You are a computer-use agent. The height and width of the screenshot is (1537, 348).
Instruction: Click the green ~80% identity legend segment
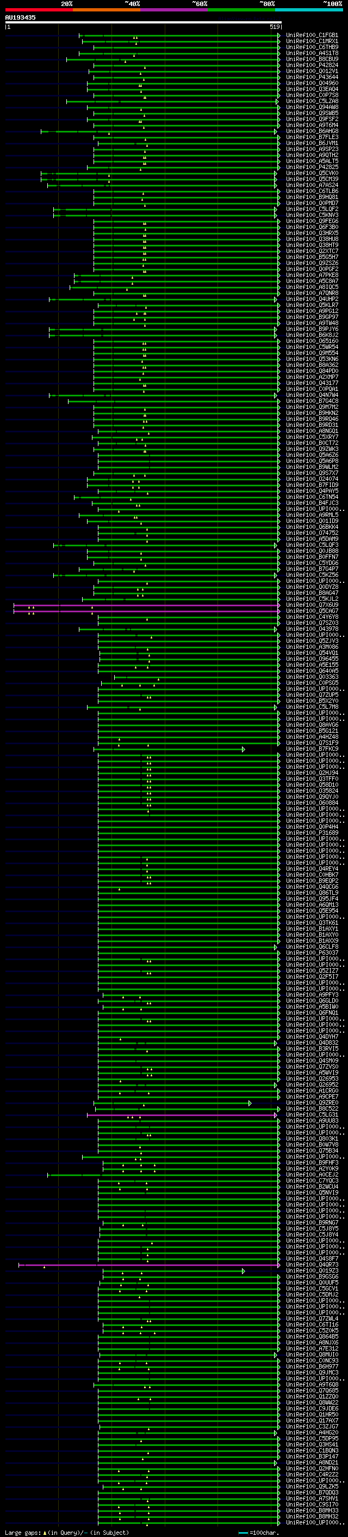tap(241, 10)
